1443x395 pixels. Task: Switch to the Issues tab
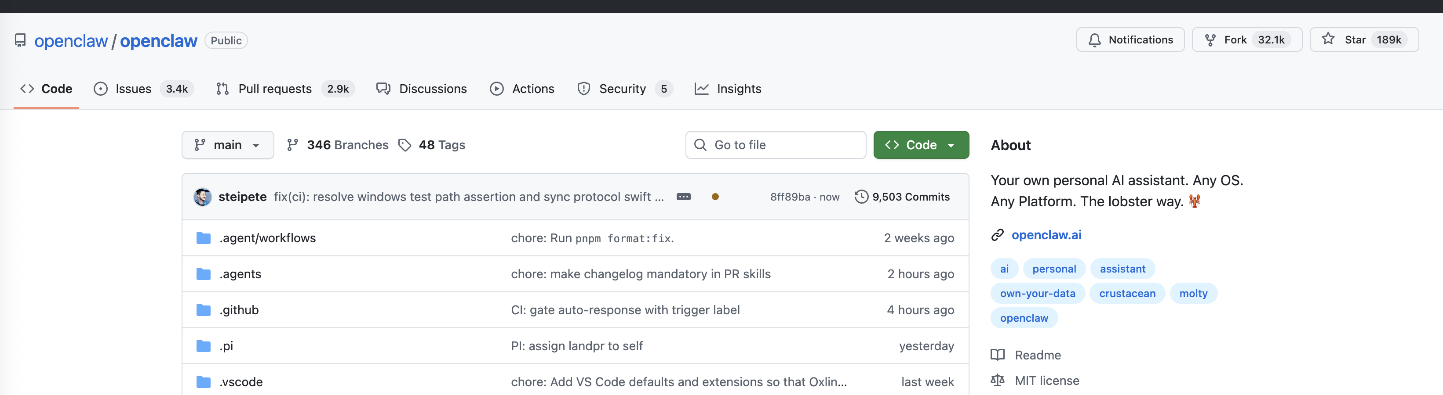(x=133, y=89)
